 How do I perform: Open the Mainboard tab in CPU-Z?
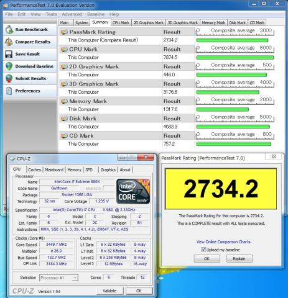54,169
